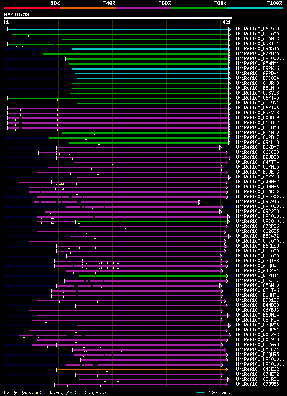Open the UniRef100_B9FYC8 hit
This screenshot has width=287, height=396.
click(258, 113)
